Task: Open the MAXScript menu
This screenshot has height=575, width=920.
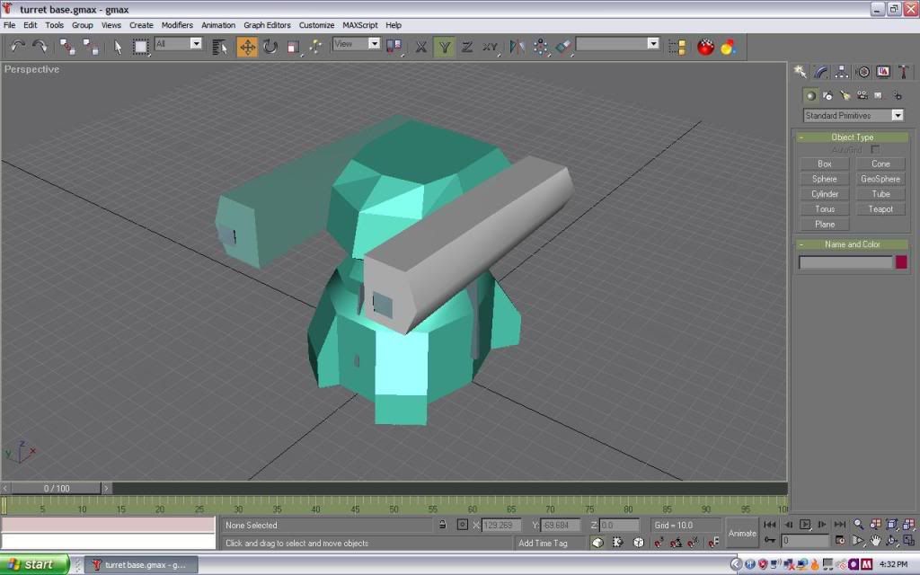Action: pos(359,25)
